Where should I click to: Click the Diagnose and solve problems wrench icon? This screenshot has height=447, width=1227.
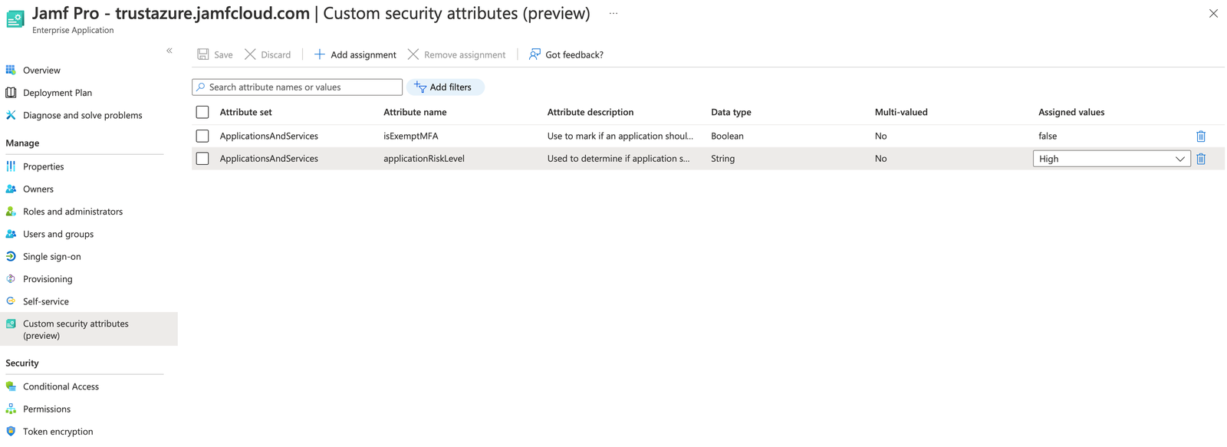(x=11, y=115)
